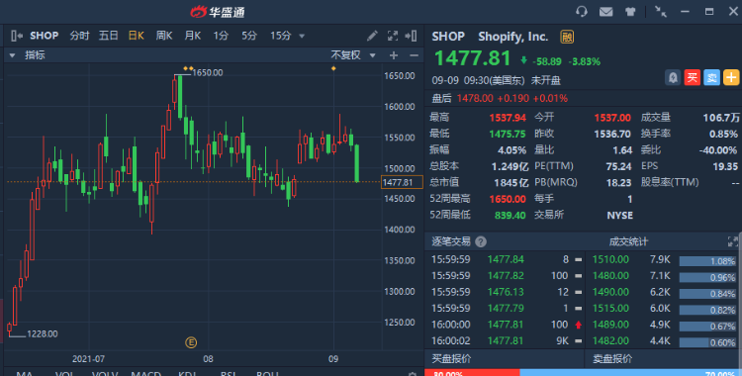742x376 pixels.
Task: Select the pencil drawing tool
Action: coord(372,36)
